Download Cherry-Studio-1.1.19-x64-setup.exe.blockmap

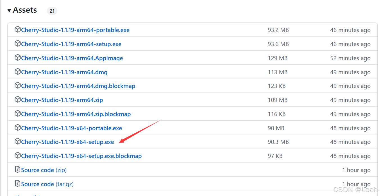(81, 156)
